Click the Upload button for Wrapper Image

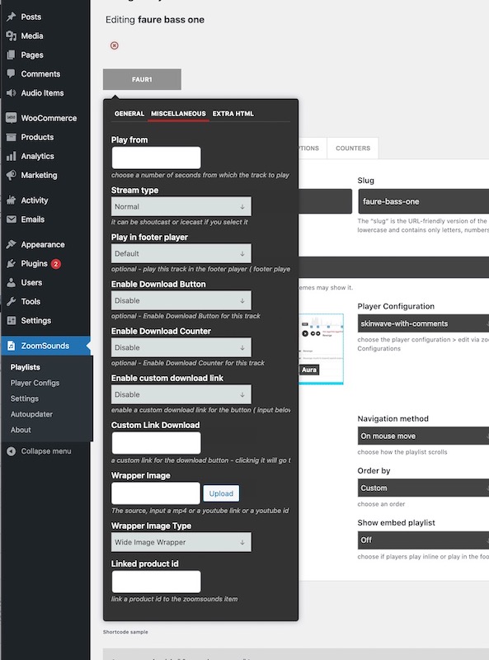(221, 493)
